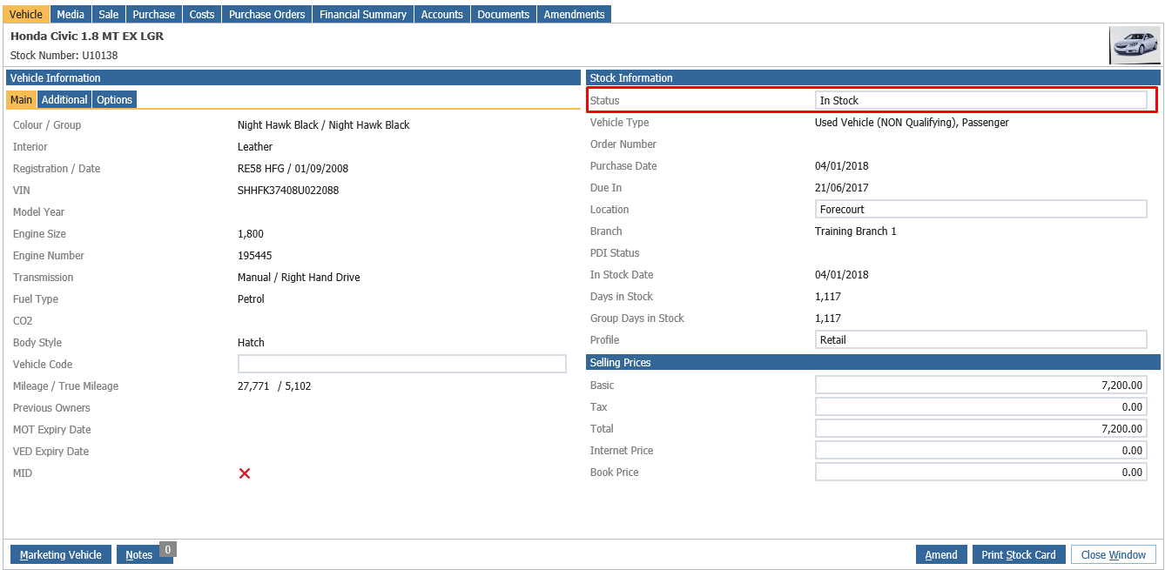The image size is (1165, 570).
Task: Switch to the Accounts tab
Action: tap(442, 14)
